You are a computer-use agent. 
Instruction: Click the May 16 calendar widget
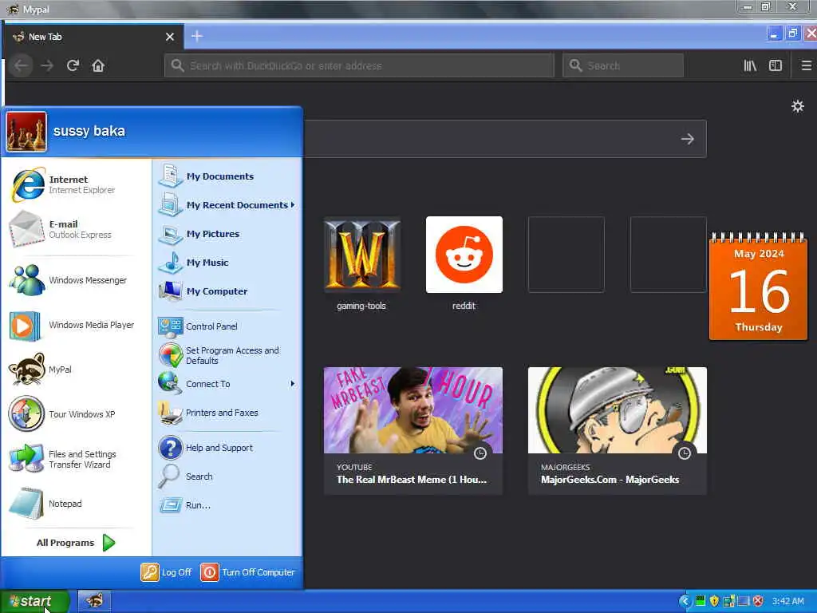pos(758,287)
